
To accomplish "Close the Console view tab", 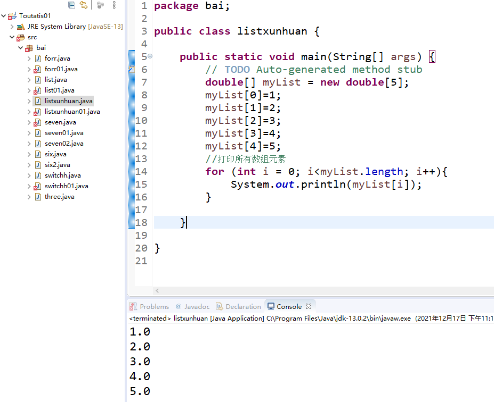I will pos(309,306).
